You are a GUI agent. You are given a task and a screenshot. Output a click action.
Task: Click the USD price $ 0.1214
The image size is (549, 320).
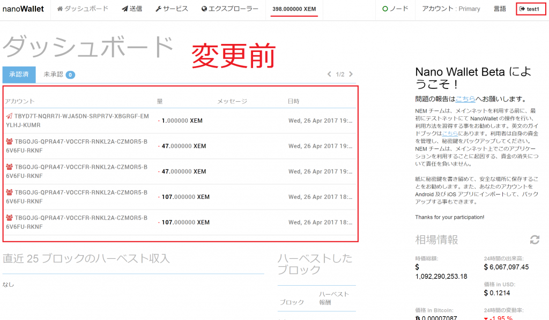[x=497, y=293]
